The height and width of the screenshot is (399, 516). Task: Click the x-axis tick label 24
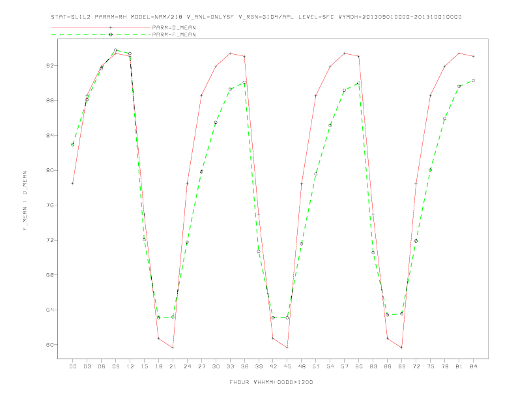pos(187,366)
